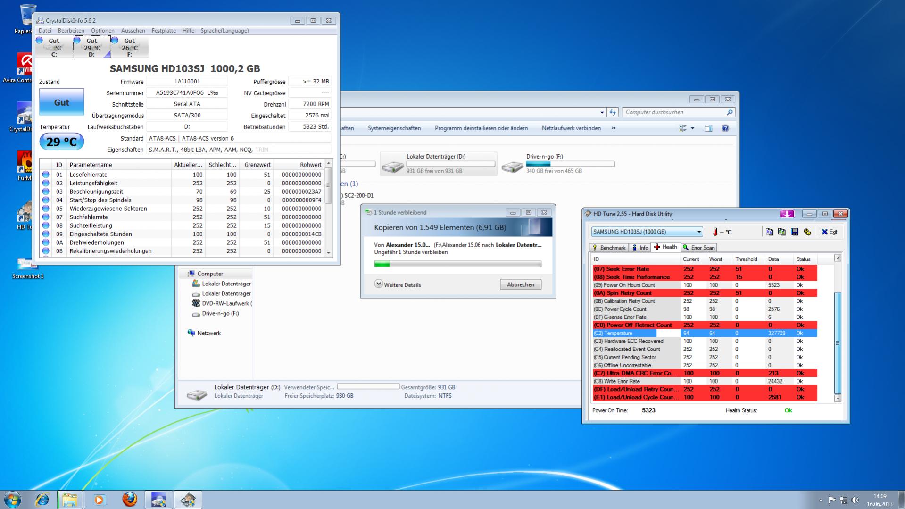Select drive C: tab in CrystalDiskInfo

(54, 47)
